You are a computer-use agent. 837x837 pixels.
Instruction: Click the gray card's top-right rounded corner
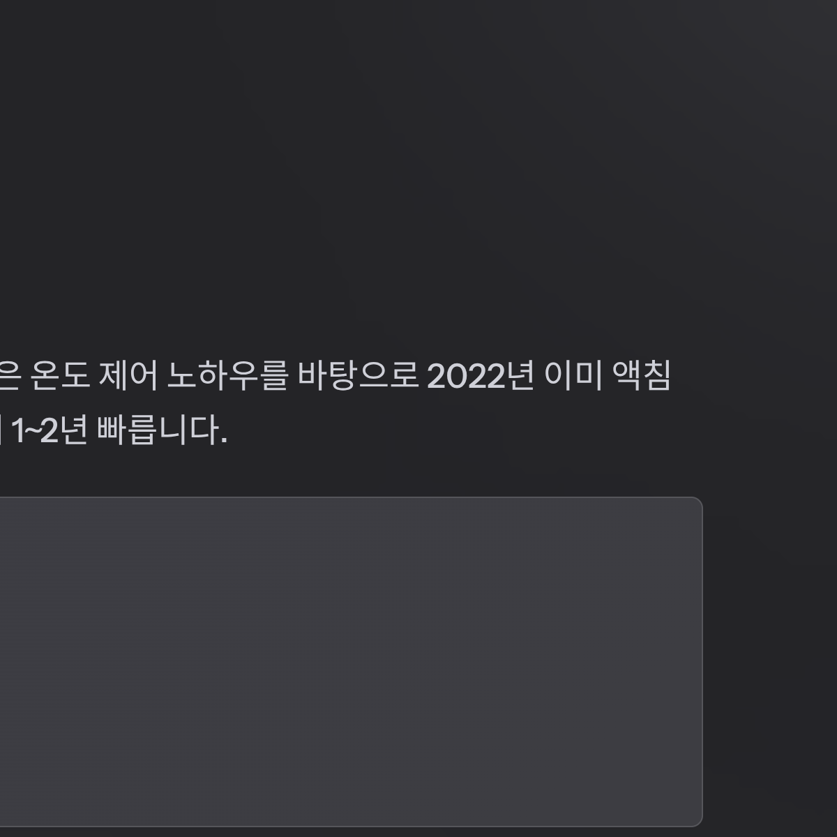click(697, 503)
